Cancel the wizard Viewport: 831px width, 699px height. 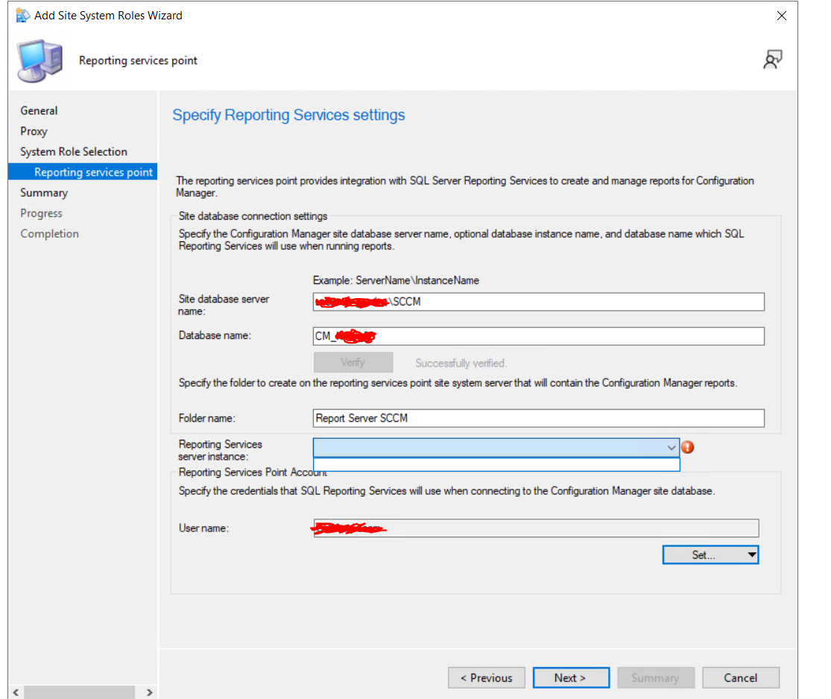coord(741,678)
